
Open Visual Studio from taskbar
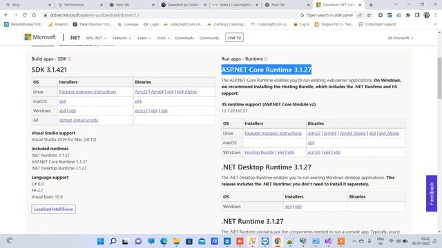[328, 241]
